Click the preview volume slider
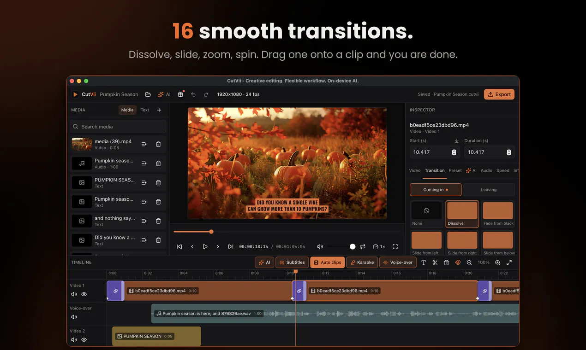586x350 pixels. [x=342, y=247]
